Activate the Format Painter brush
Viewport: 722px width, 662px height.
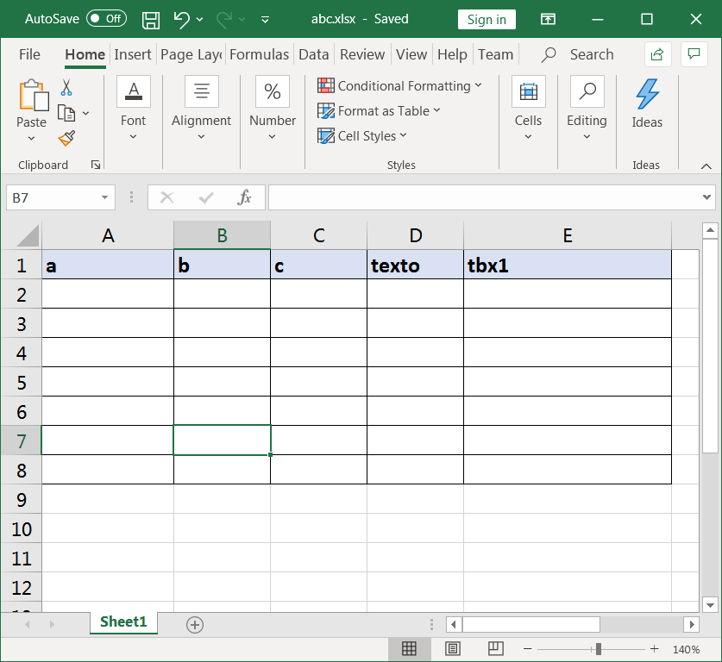click(66, 138)
